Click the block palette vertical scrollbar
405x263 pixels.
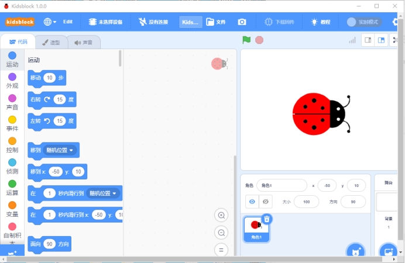click(x=120, y=58)
